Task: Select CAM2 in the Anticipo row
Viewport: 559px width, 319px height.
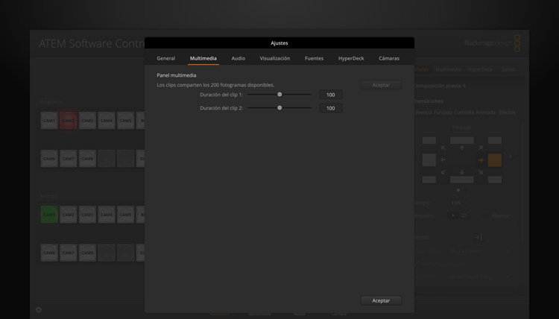Action: [68, 215]
